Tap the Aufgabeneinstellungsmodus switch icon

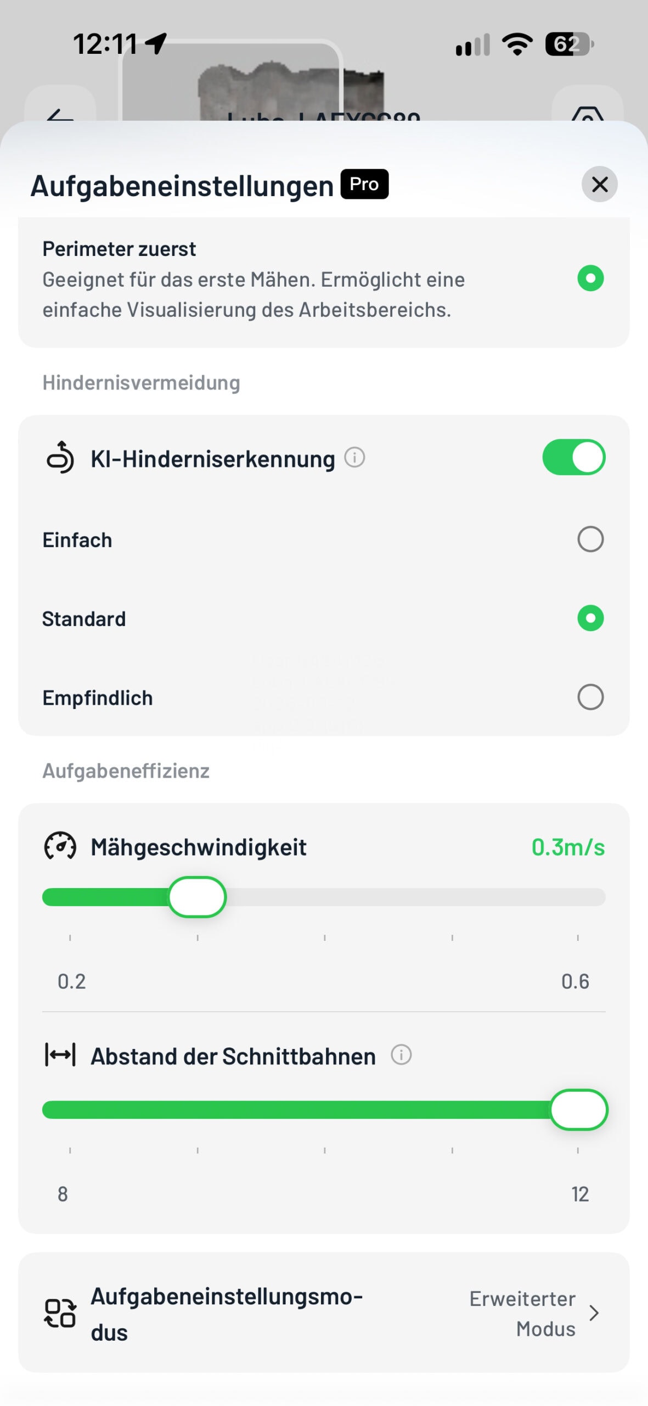click(x=60, y=1313)
